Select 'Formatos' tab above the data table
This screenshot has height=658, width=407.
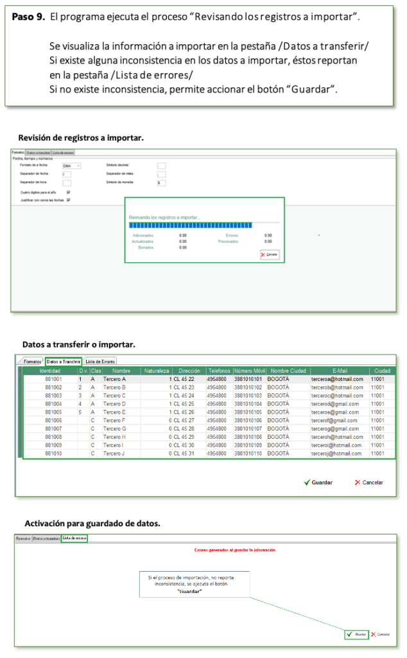(x=32, y=362)
